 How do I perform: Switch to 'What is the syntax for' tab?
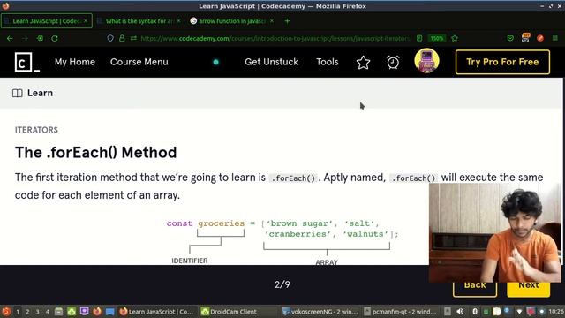(139, 21)
